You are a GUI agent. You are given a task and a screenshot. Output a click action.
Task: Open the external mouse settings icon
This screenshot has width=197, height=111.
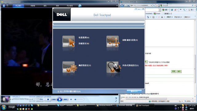coord(114,67)
